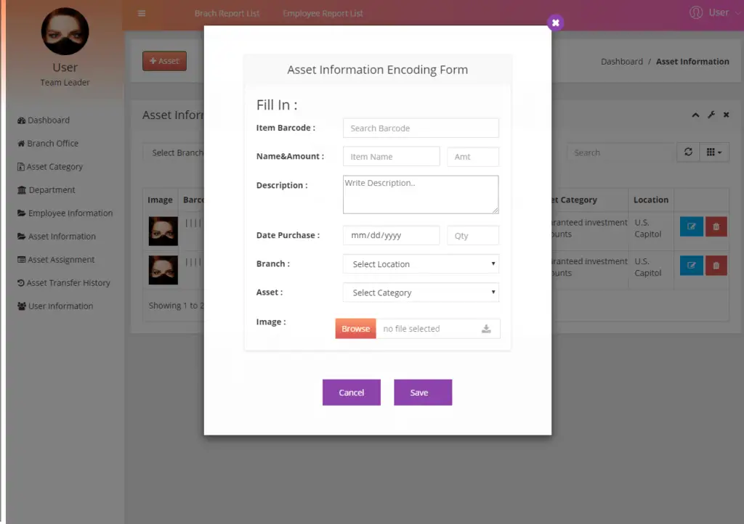Screen dimensions: 744x524
Task: Open the wrench settings icon on the panel
Action: coord(710,115)
